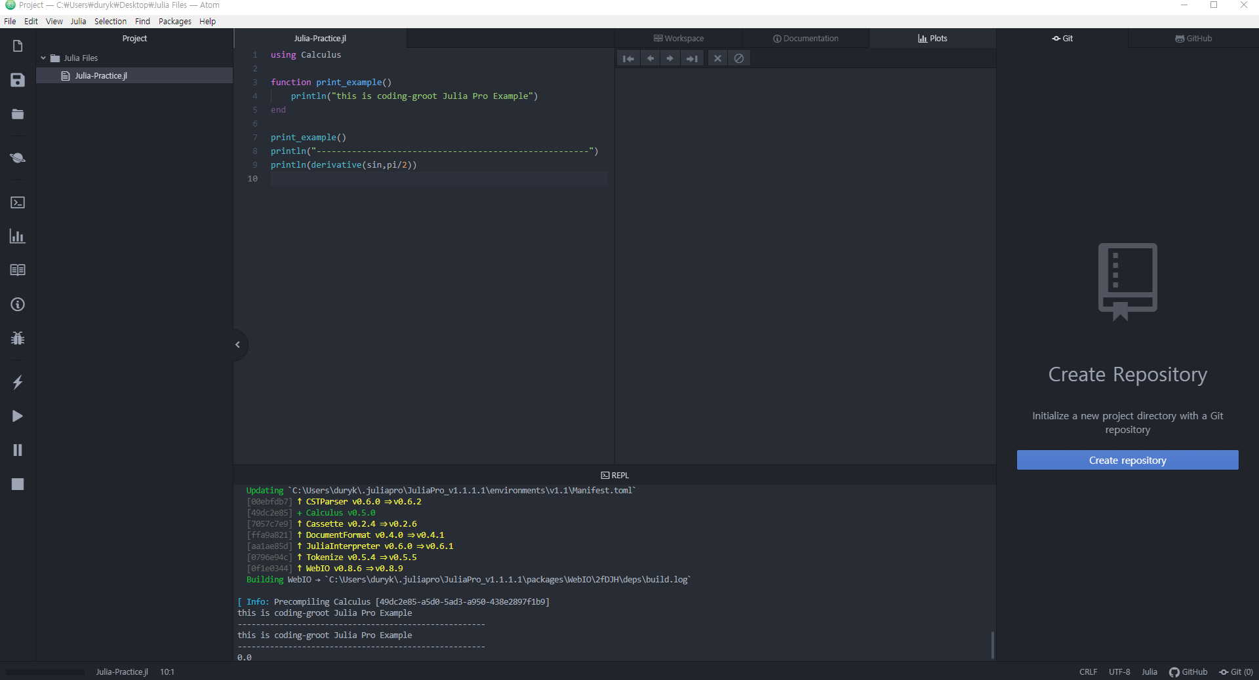Click CRLF line ending in the status bar

[x=1088, y=672]
